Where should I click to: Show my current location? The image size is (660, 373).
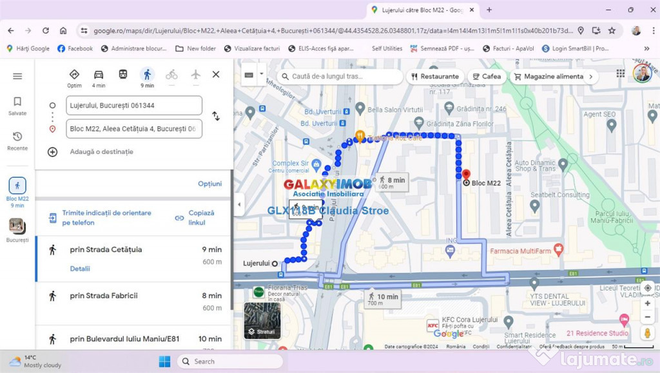647,288
